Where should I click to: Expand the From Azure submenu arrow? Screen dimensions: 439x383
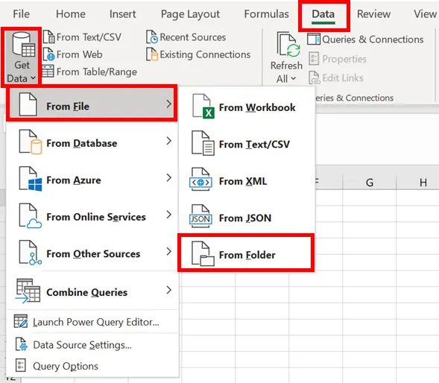coord(168,177)
